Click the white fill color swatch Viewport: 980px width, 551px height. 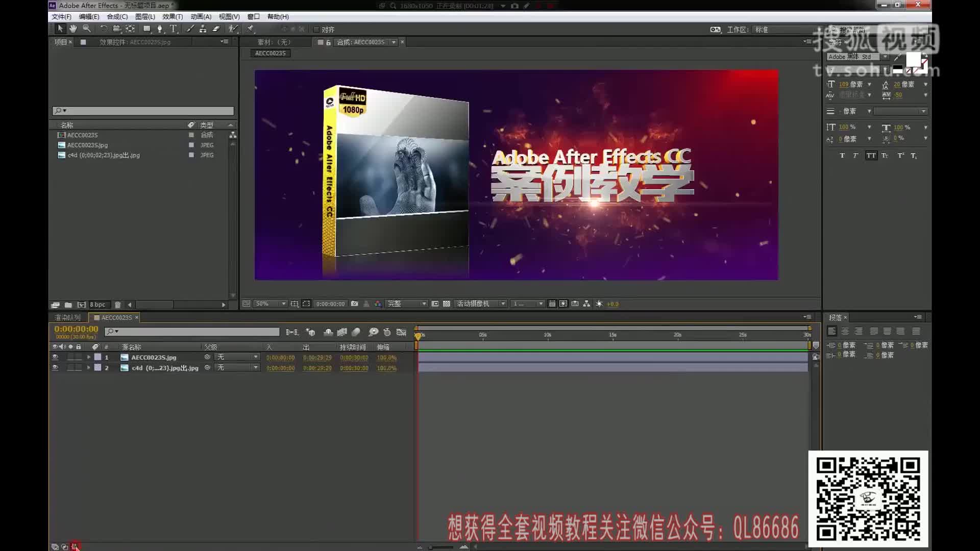coord(913,59)
